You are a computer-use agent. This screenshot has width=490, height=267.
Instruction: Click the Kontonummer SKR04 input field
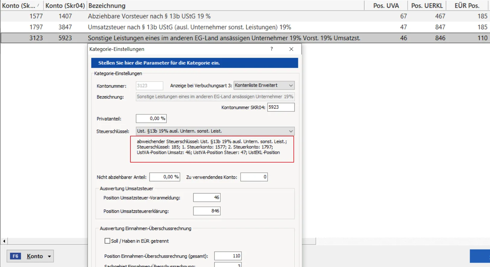pos(280,107)
